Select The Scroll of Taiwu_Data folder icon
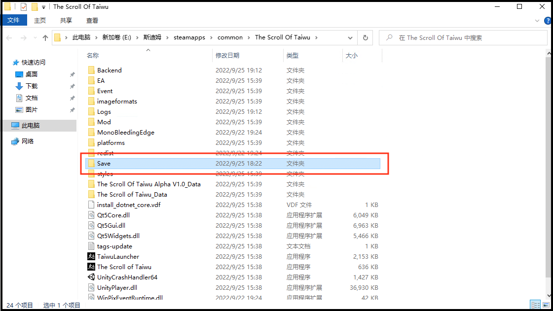553x311 pixels. (x=91, y=194)
